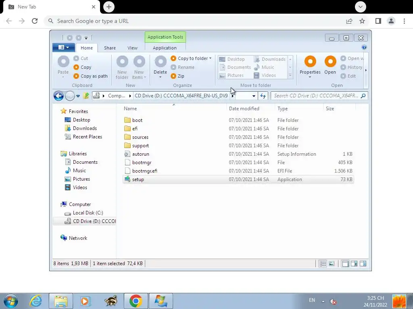Open the recent locations dropdown arrow
Viewport: 413px width, 309px height.
[x=78, y=96]
